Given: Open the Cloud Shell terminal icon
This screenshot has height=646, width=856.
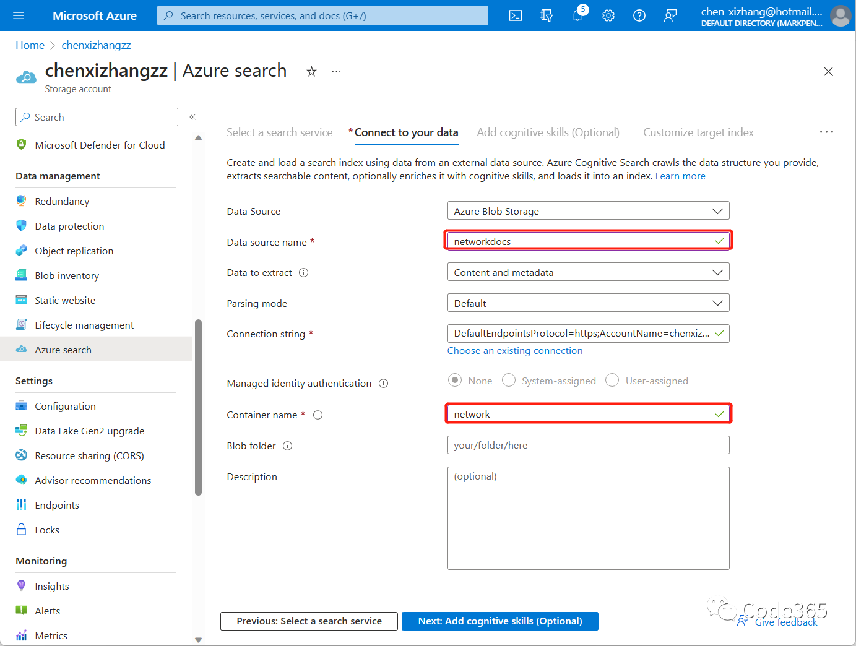Looking at the screenshot, I should tap(515, 15).
